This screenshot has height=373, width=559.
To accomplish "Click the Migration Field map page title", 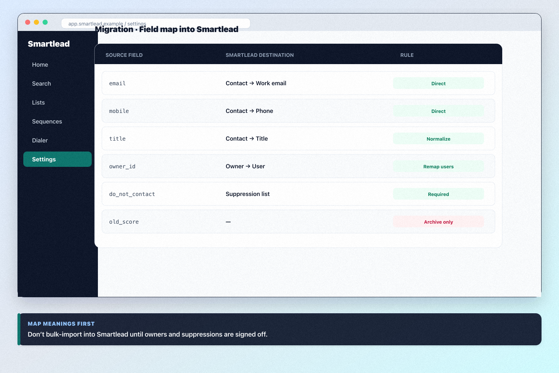I will pyautogui.click(x=167, y=30).
